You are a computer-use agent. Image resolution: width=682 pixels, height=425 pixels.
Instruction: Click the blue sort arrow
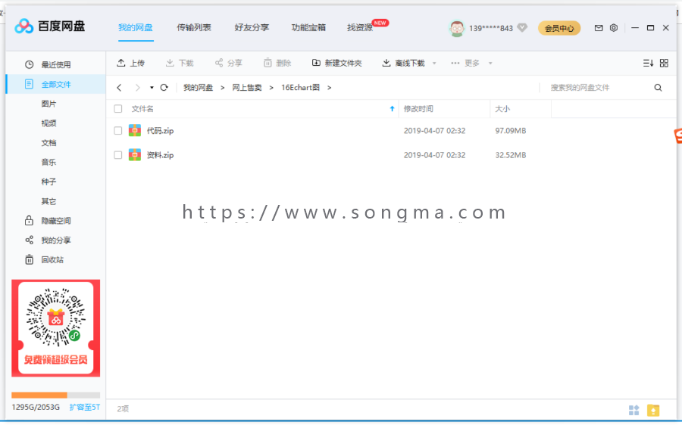click(x=392, y=109)
